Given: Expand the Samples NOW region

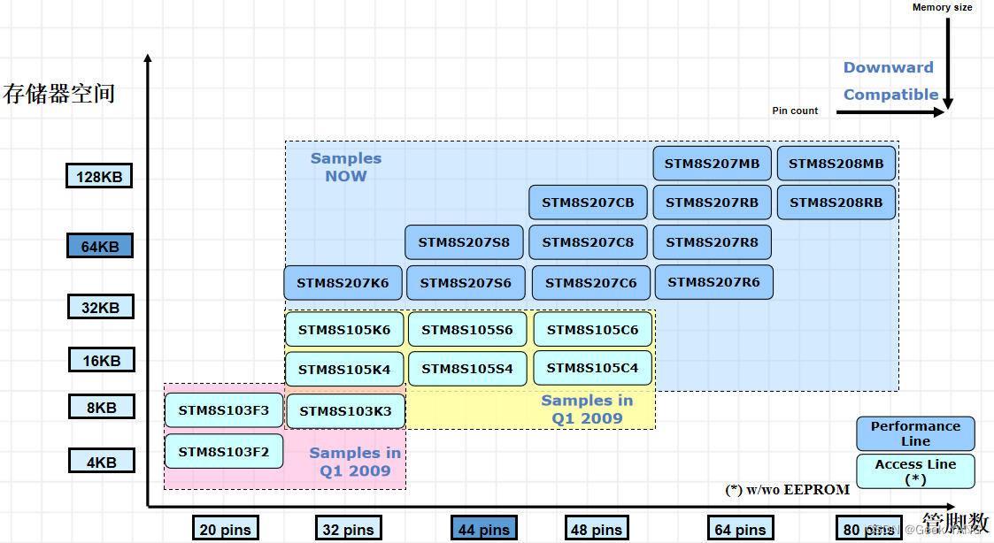Looking at the screenshot, I should [x=346, y=167].
